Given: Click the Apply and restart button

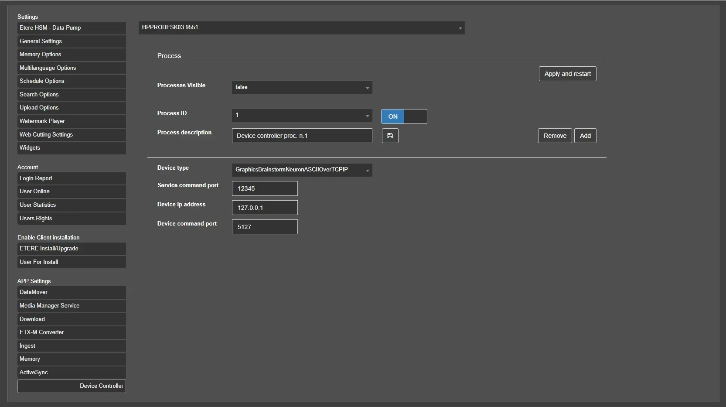Looking at the screenshot, I should [x=567, y=74].
